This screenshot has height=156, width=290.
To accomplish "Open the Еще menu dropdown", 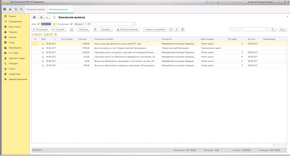I will click(283, 29).
